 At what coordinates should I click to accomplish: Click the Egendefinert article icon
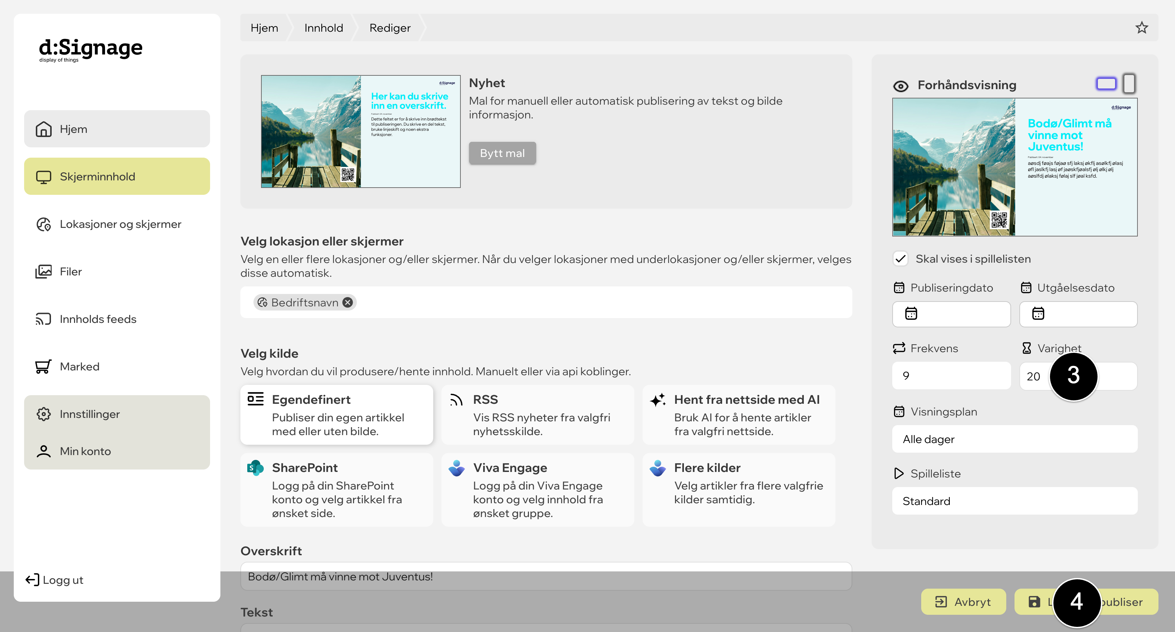(256, 399)
